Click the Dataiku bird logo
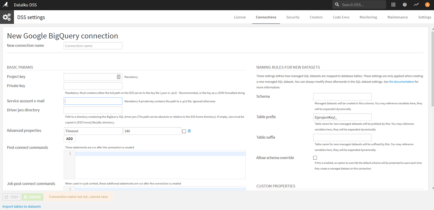The image size is (434, 210). tap(5, 5)
